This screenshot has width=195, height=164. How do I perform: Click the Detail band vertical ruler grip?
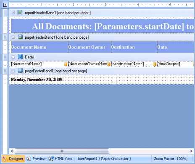[x=5, y=57]
